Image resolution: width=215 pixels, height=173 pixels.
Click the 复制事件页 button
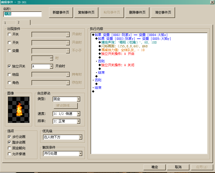pyautogui.click(x=86, y=13)
